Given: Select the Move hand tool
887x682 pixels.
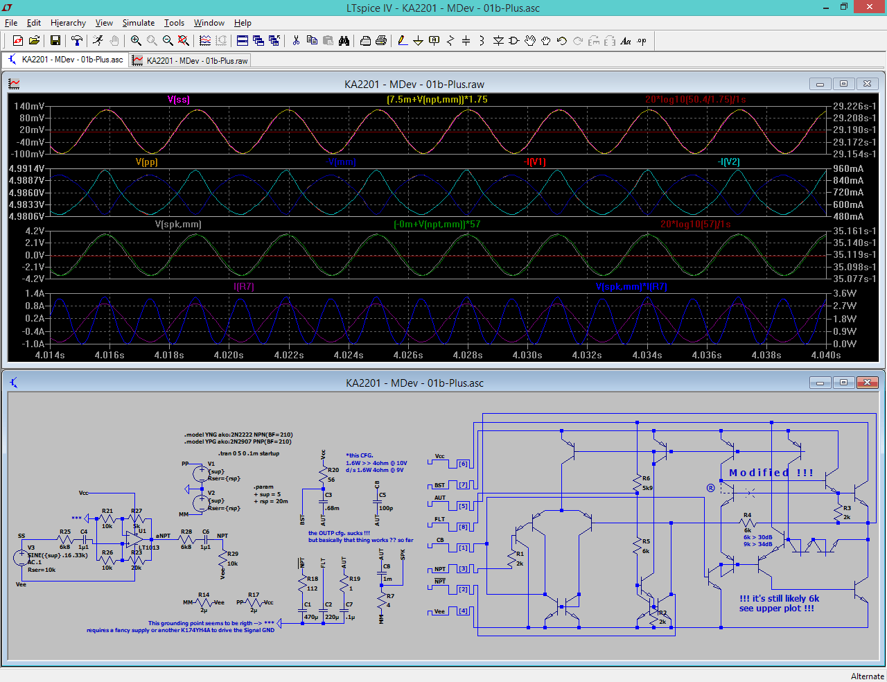Looking at the screenshot, I should (x=530, y=41).
